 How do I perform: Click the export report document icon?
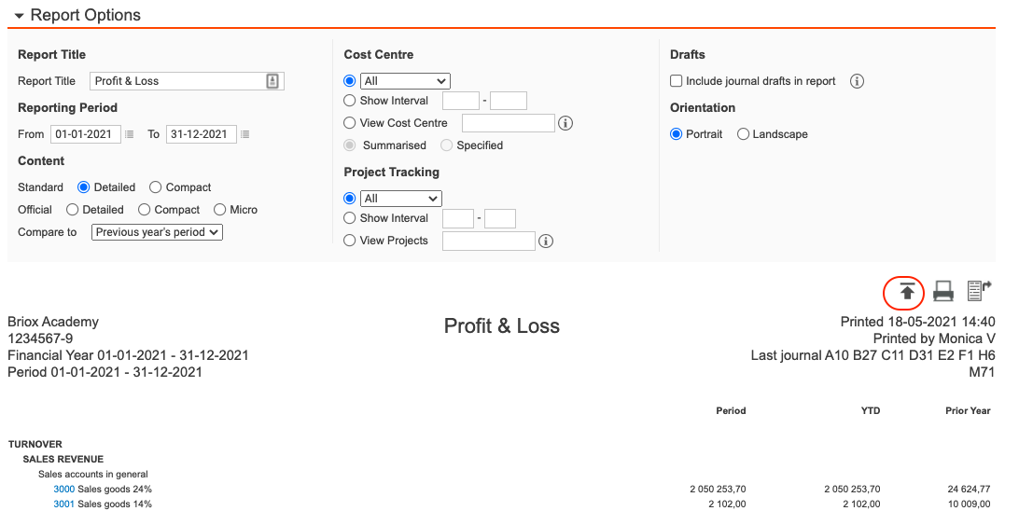(978, 291)
